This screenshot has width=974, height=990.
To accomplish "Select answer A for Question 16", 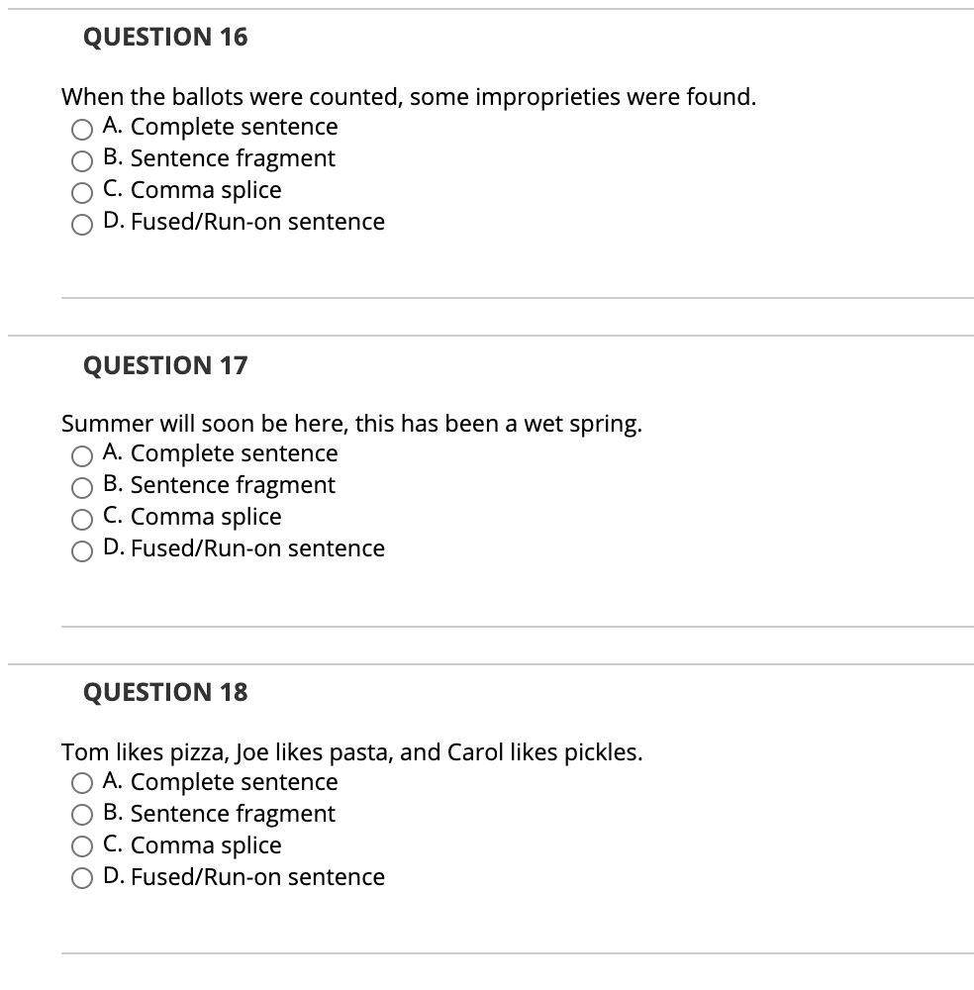I will tap(81, 130).
